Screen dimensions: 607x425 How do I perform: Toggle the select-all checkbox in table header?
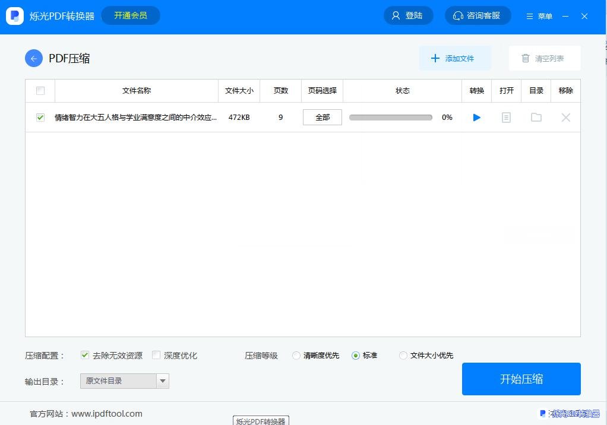point(40,90)
